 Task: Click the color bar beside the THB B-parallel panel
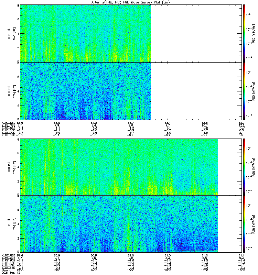pyautogui.click(x=244, y=91)
